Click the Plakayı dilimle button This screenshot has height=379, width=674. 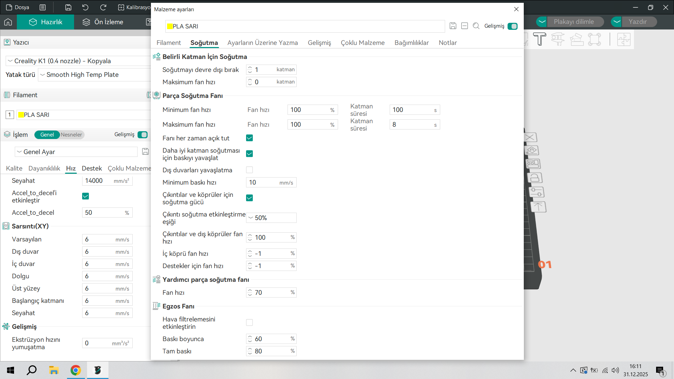[x=574, y=22]
